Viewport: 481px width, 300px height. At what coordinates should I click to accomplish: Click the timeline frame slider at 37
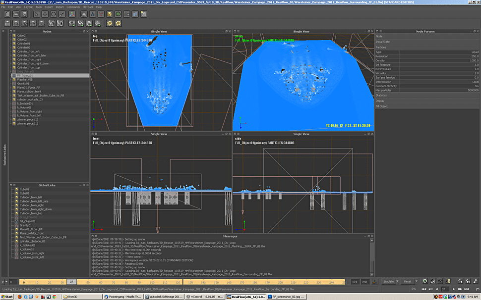point(71,282)
